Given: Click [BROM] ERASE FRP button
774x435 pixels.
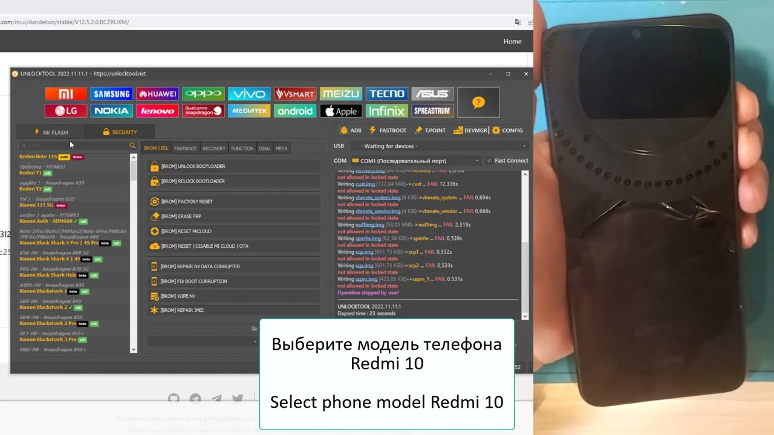Looking at the screenshot, I should 233,216.
